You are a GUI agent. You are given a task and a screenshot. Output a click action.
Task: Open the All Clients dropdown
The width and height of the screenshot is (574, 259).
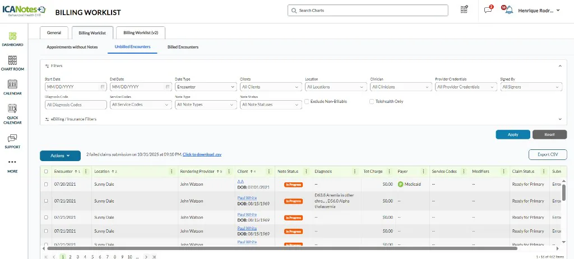(271, 87)
